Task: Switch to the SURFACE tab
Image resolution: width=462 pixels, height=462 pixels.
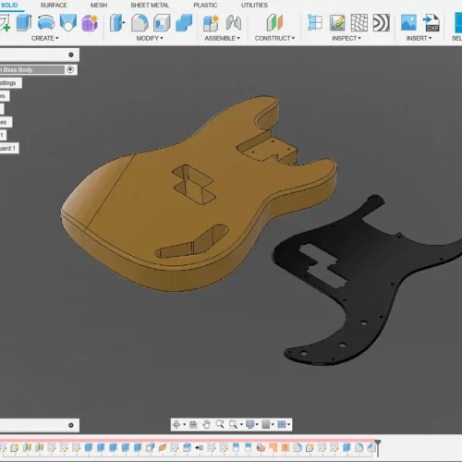Action: [x=54, y=6]
